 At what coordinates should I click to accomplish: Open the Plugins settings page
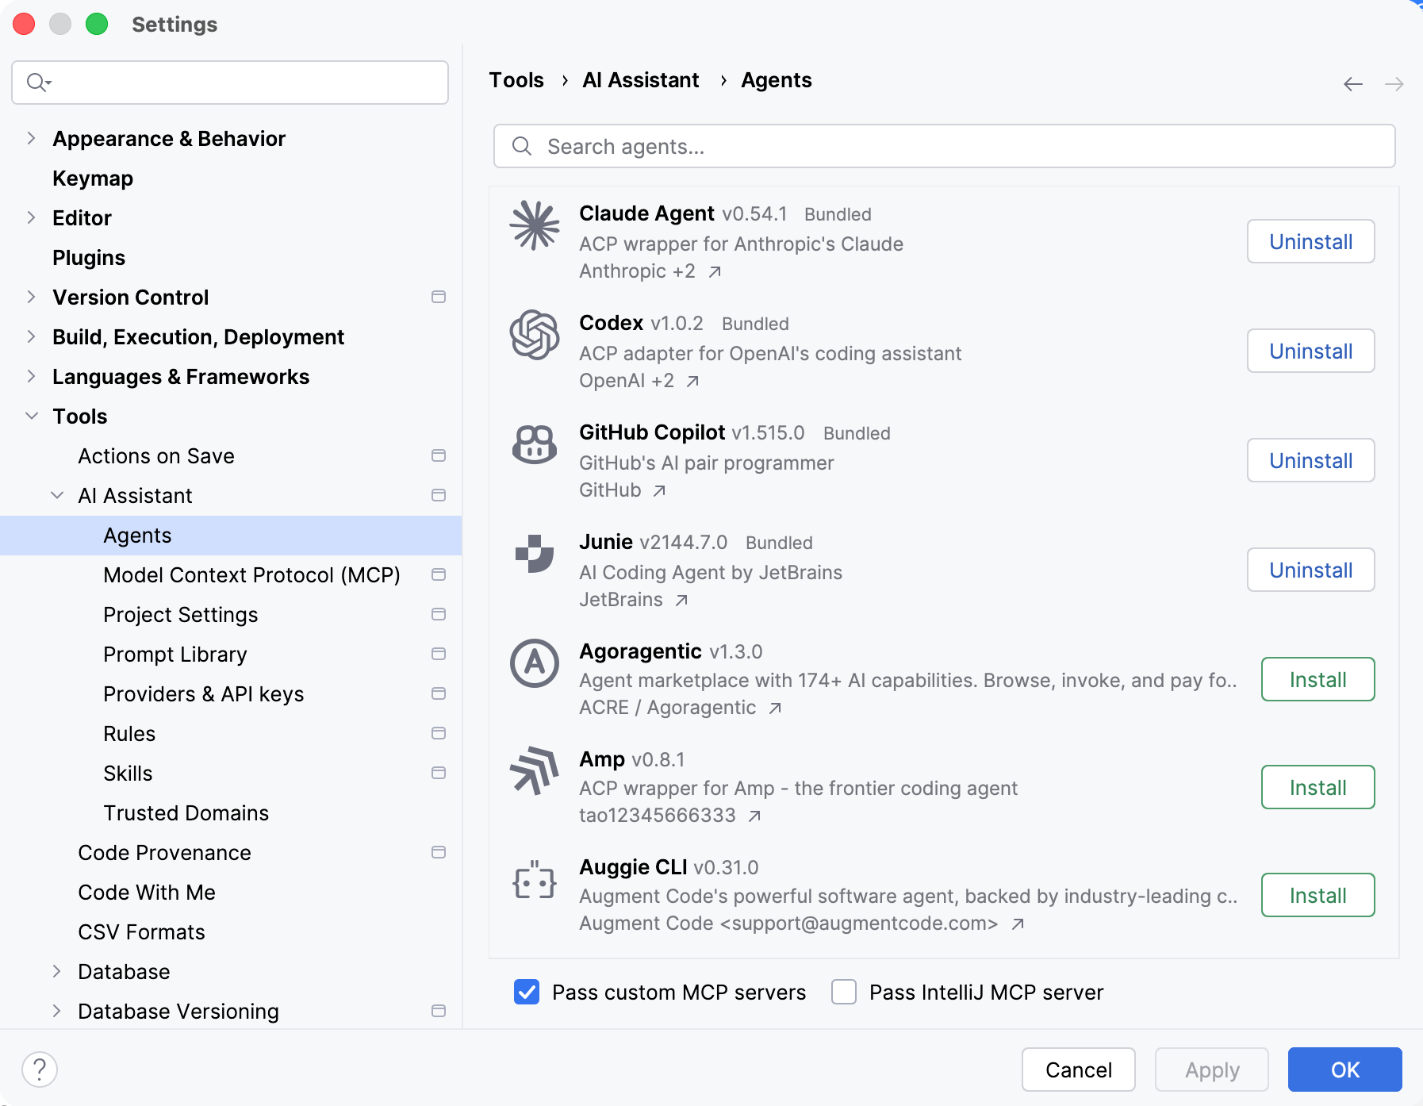click(x=89, y=258)
